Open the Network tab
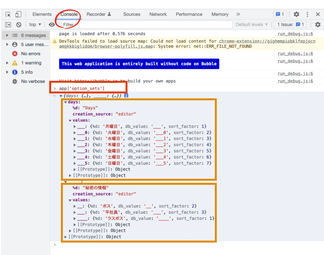This screenshot has width=324, height=255. point(158,14)
